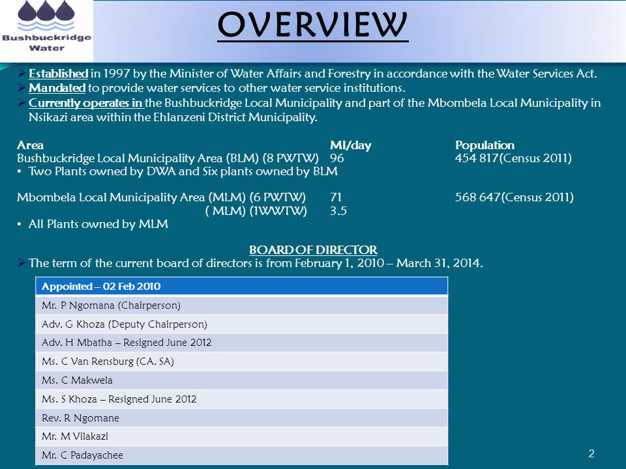Screen dimensions: 626x469
Task: Click the arrow bullet before 'The term of'
Action: tap(22, 263)
